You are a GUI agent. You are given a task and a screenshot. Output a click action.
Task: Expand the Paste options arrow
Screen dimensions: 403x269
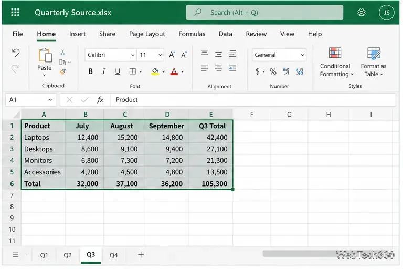(x=44, y=75)
